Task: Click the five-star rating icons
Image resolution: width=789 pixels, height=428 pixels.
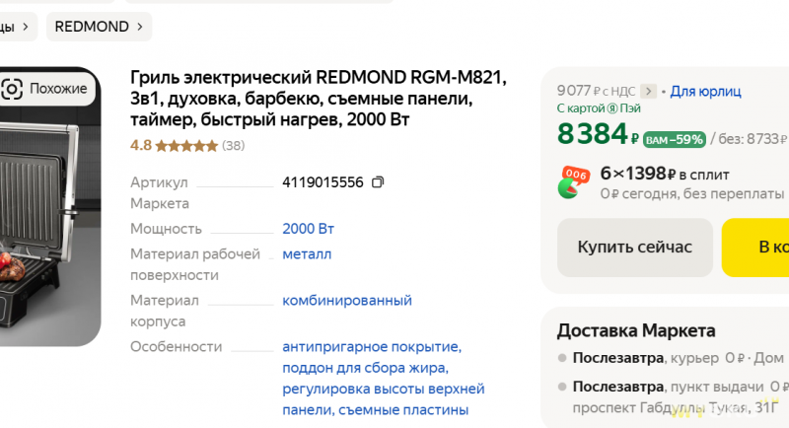Action: click(186, 146)
